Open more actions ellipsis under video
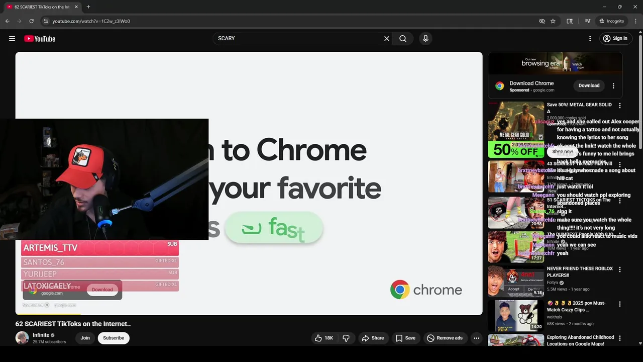643x362 pixels. (477, 338)
